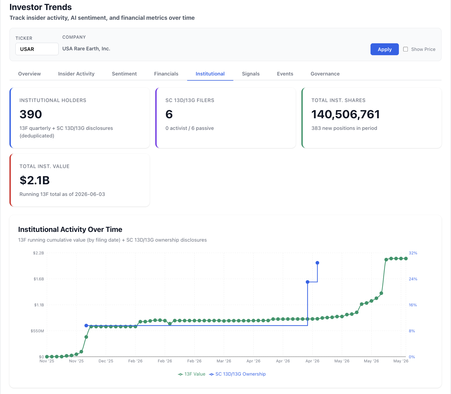Click the total shares value 140,506,761

[346, 114]
